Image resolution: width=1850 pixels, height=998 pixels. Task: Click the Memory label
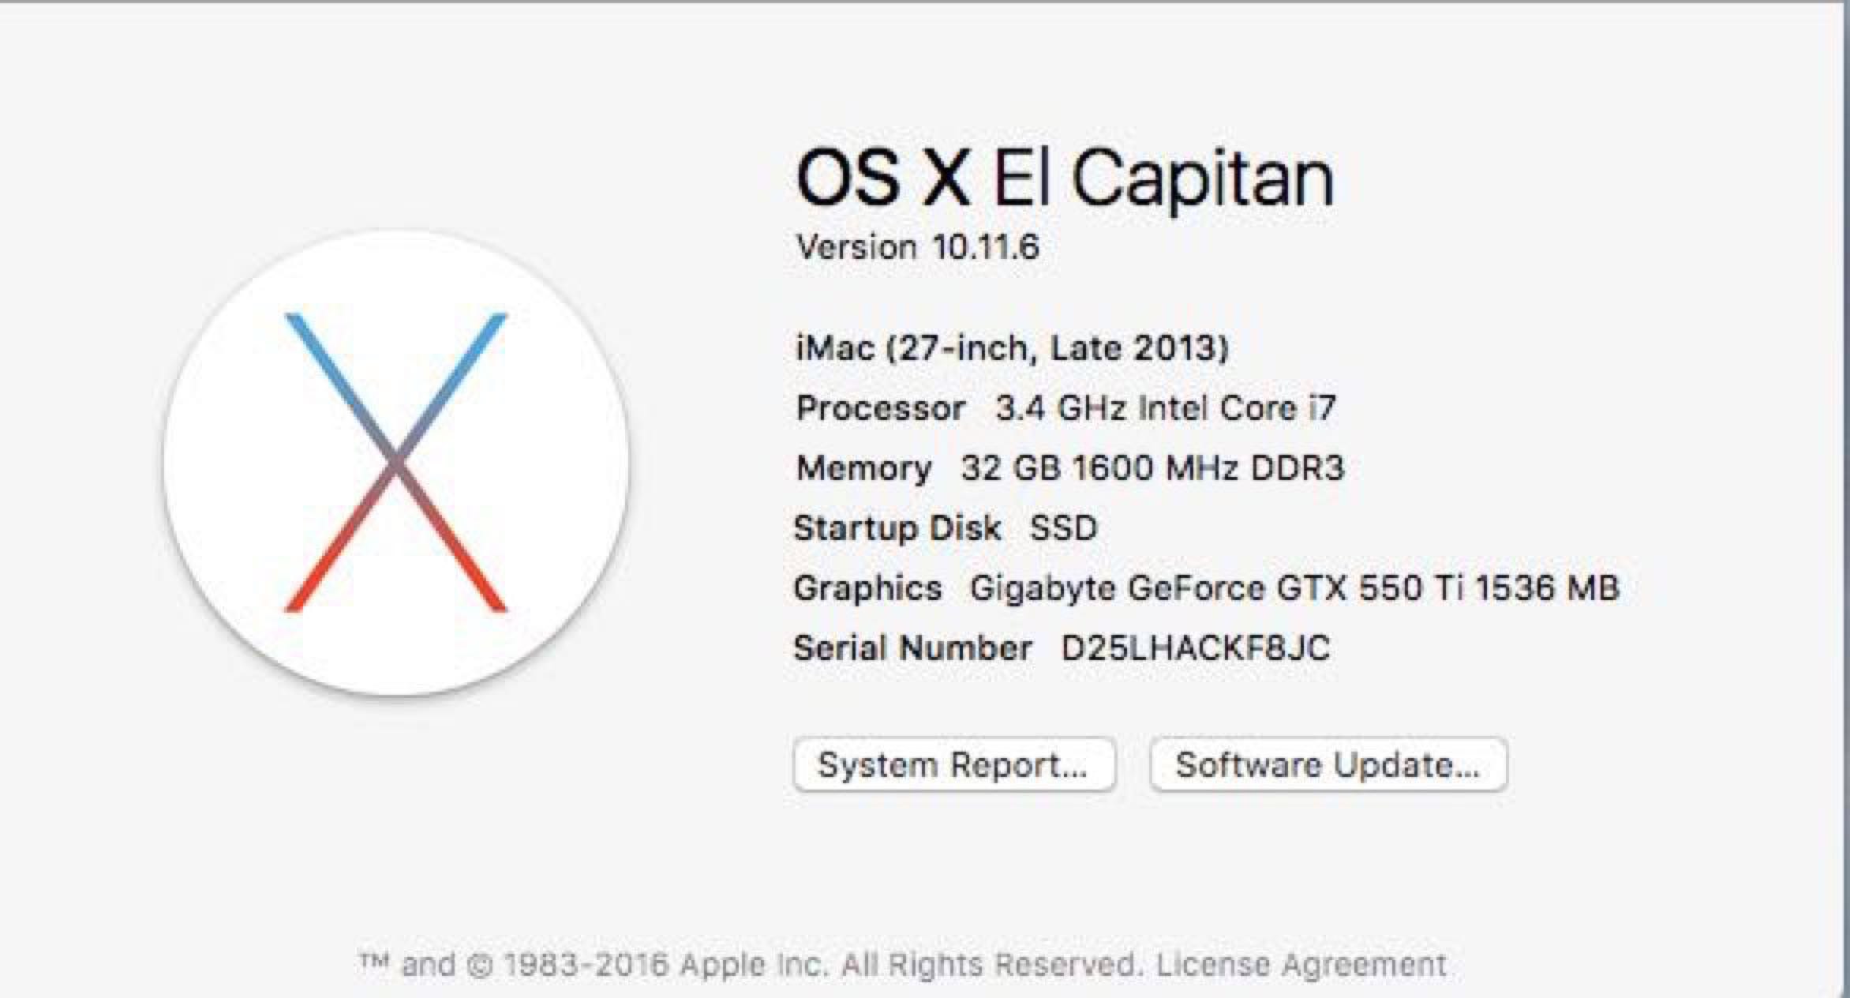864,468
